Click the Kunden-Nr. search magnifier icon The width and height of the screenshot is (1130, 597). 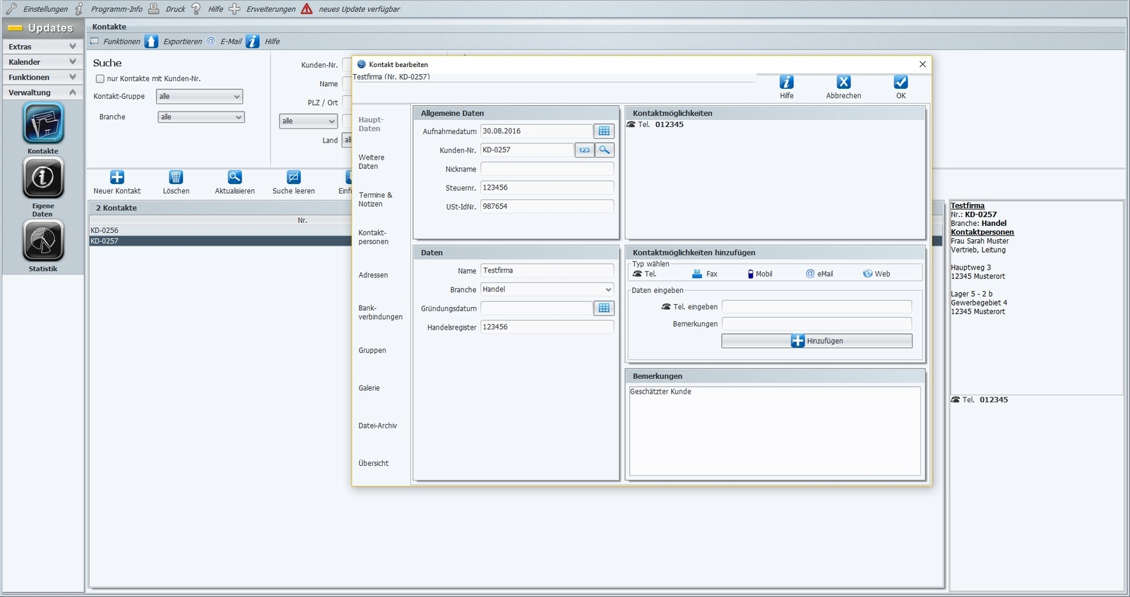[605, 150]
